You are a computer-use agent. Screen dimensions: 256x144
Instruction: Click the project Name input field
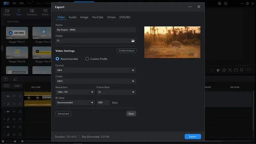[x=95, y=30]
